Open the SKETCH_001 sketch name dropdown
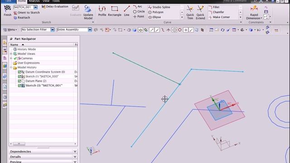 click(x=35, y=7)
